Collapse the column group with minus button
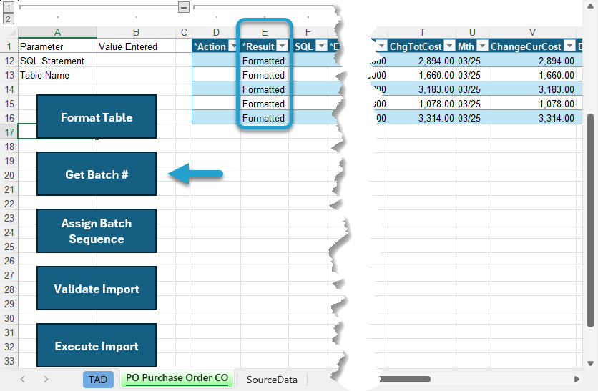 pyautogui.click(x=184, y=7)
